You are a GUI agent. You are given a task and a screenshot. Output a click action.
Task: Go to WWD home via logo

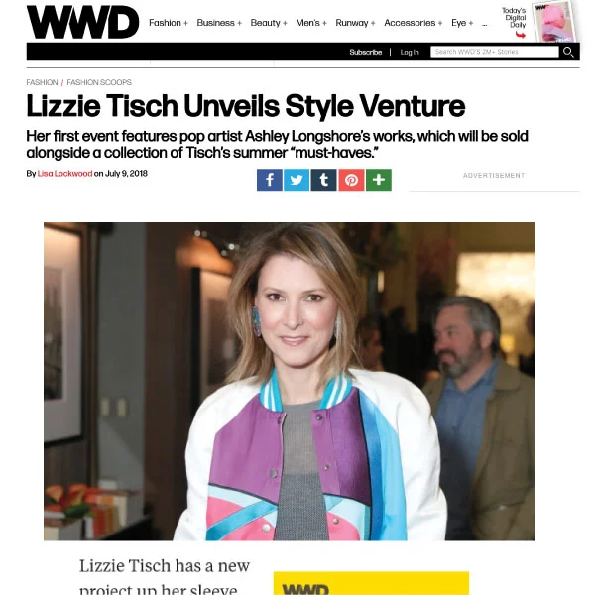[82, 22]
